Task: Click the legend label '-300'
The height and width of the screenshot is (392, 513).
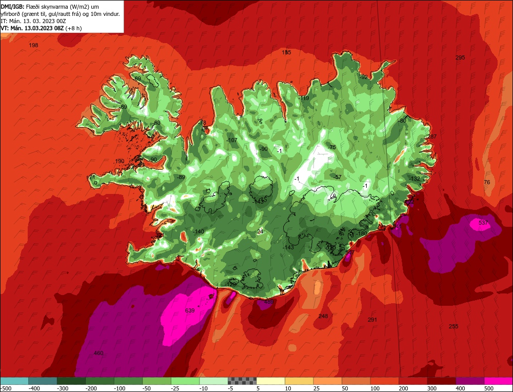Action: (63, 388)
